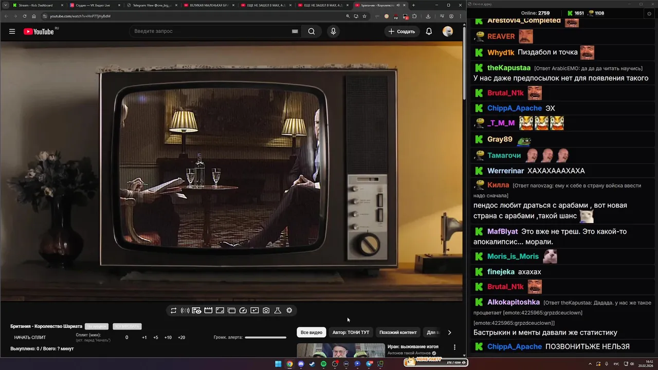Open the Windows Start button
The height and width of the screenshot is (370, 658).
(x=278, y=364)
